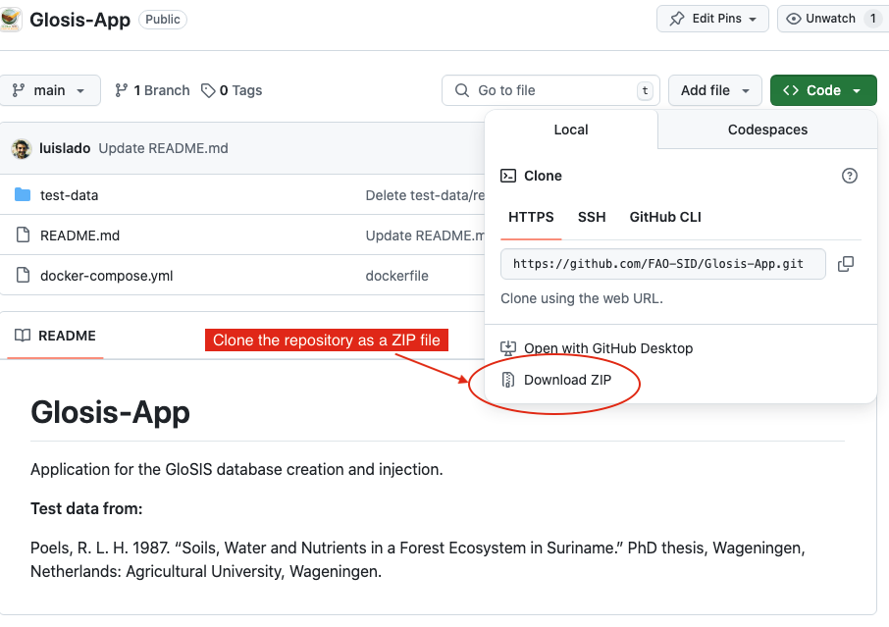Image resolution: width=889 pixels, height=627 pixels.
Task: Click Open with GitHub Desktop
Action: (x=607, y=348)
